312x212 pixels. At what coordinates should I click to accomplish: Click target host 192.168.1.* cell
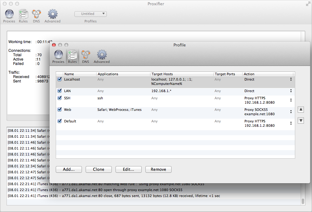pos(161,91)
